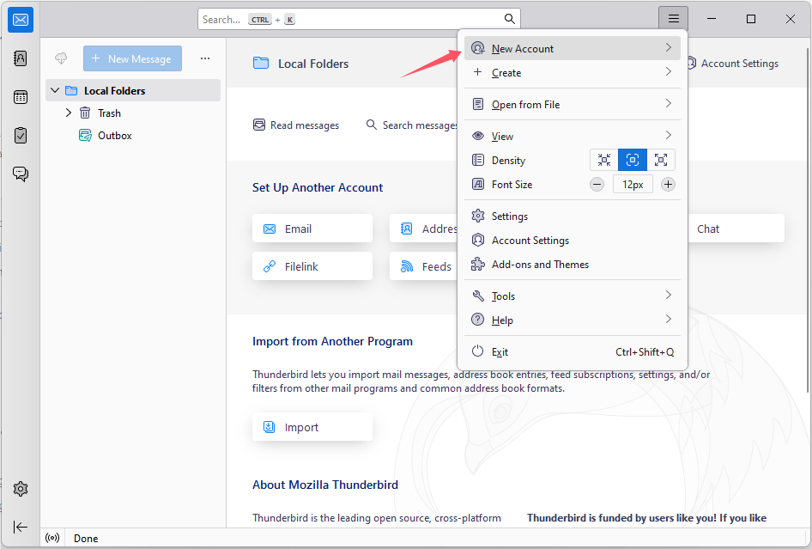Open Settings via the sidebar gear icon
This screenshot has height=549, width=812.
pyautogui.click(x=20, y=488)
